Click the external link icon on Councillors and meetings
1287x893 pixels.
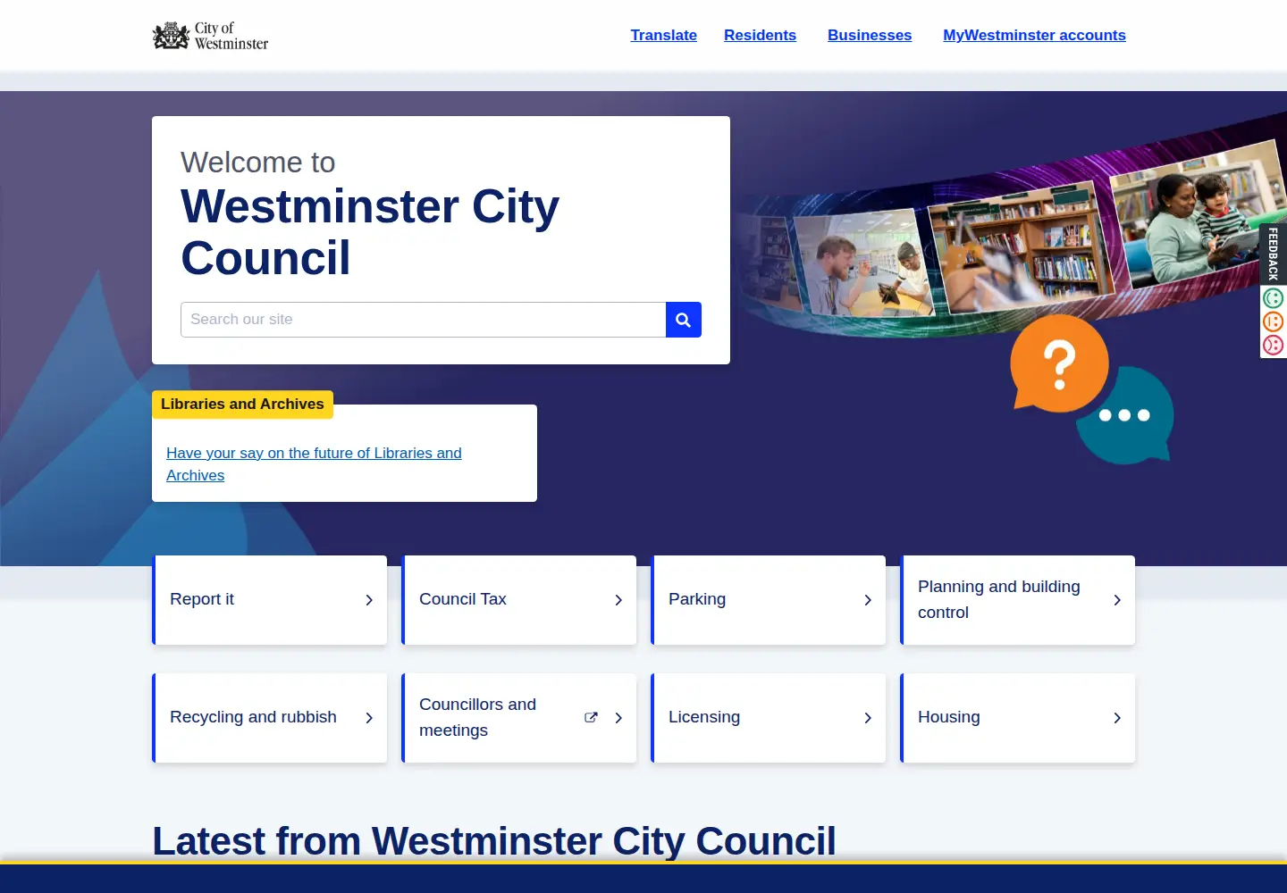[x=591, y=717]
